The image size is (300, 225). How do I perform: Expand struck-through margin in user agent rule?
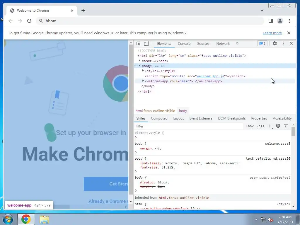155,186
